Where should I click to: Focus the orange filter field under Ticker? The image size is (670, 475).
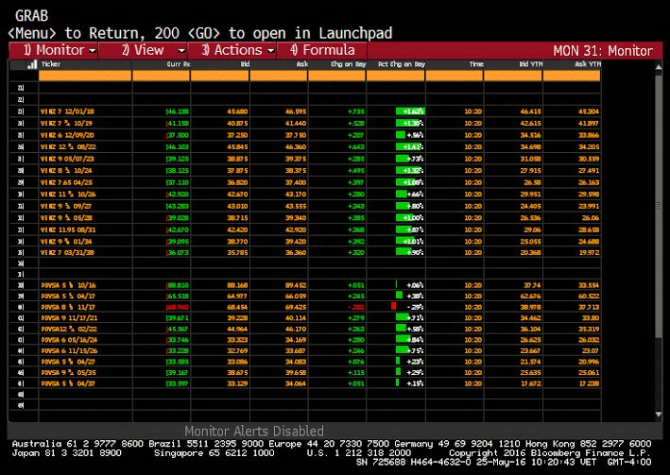[x=85, y=76]
